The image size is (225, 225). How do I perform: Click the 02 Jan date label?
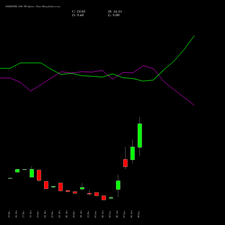click(x=103, y=214)
